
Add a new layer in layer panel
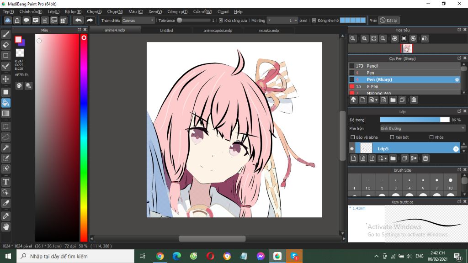(x=353, y=158)
